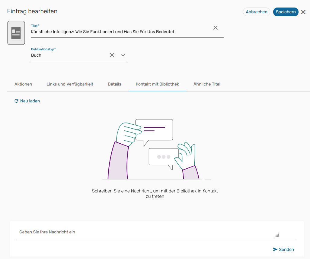Open the Publikationstyp dropdown

[x=123, y=55]
